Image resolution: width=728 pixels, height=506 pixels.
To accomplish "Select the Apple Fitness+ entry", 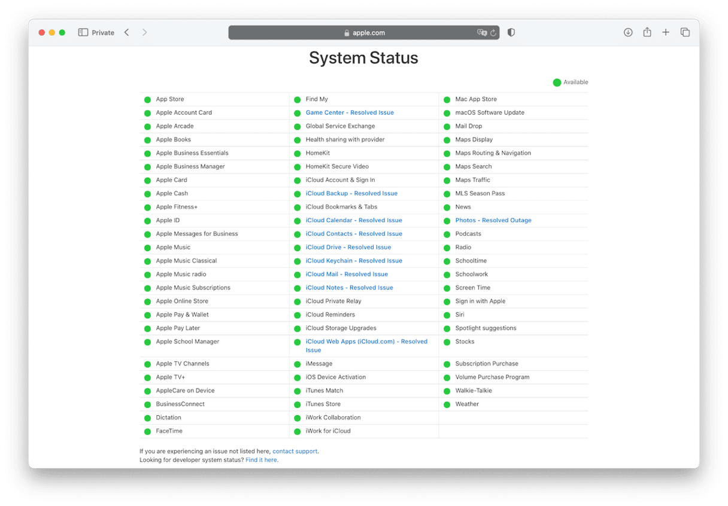I will point(177,207).
